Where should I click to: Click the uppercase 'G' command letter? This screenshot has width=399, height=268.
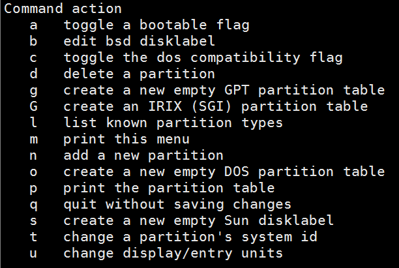tap(33, 106)
